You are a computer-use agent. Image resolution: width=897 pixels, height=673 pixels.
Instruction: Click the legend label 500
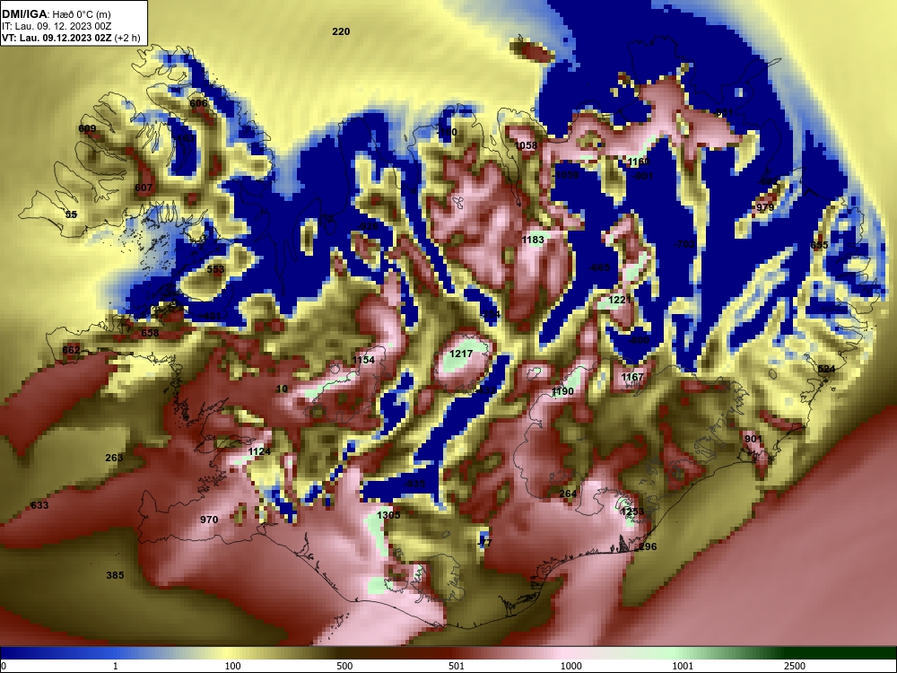(344, 666)
